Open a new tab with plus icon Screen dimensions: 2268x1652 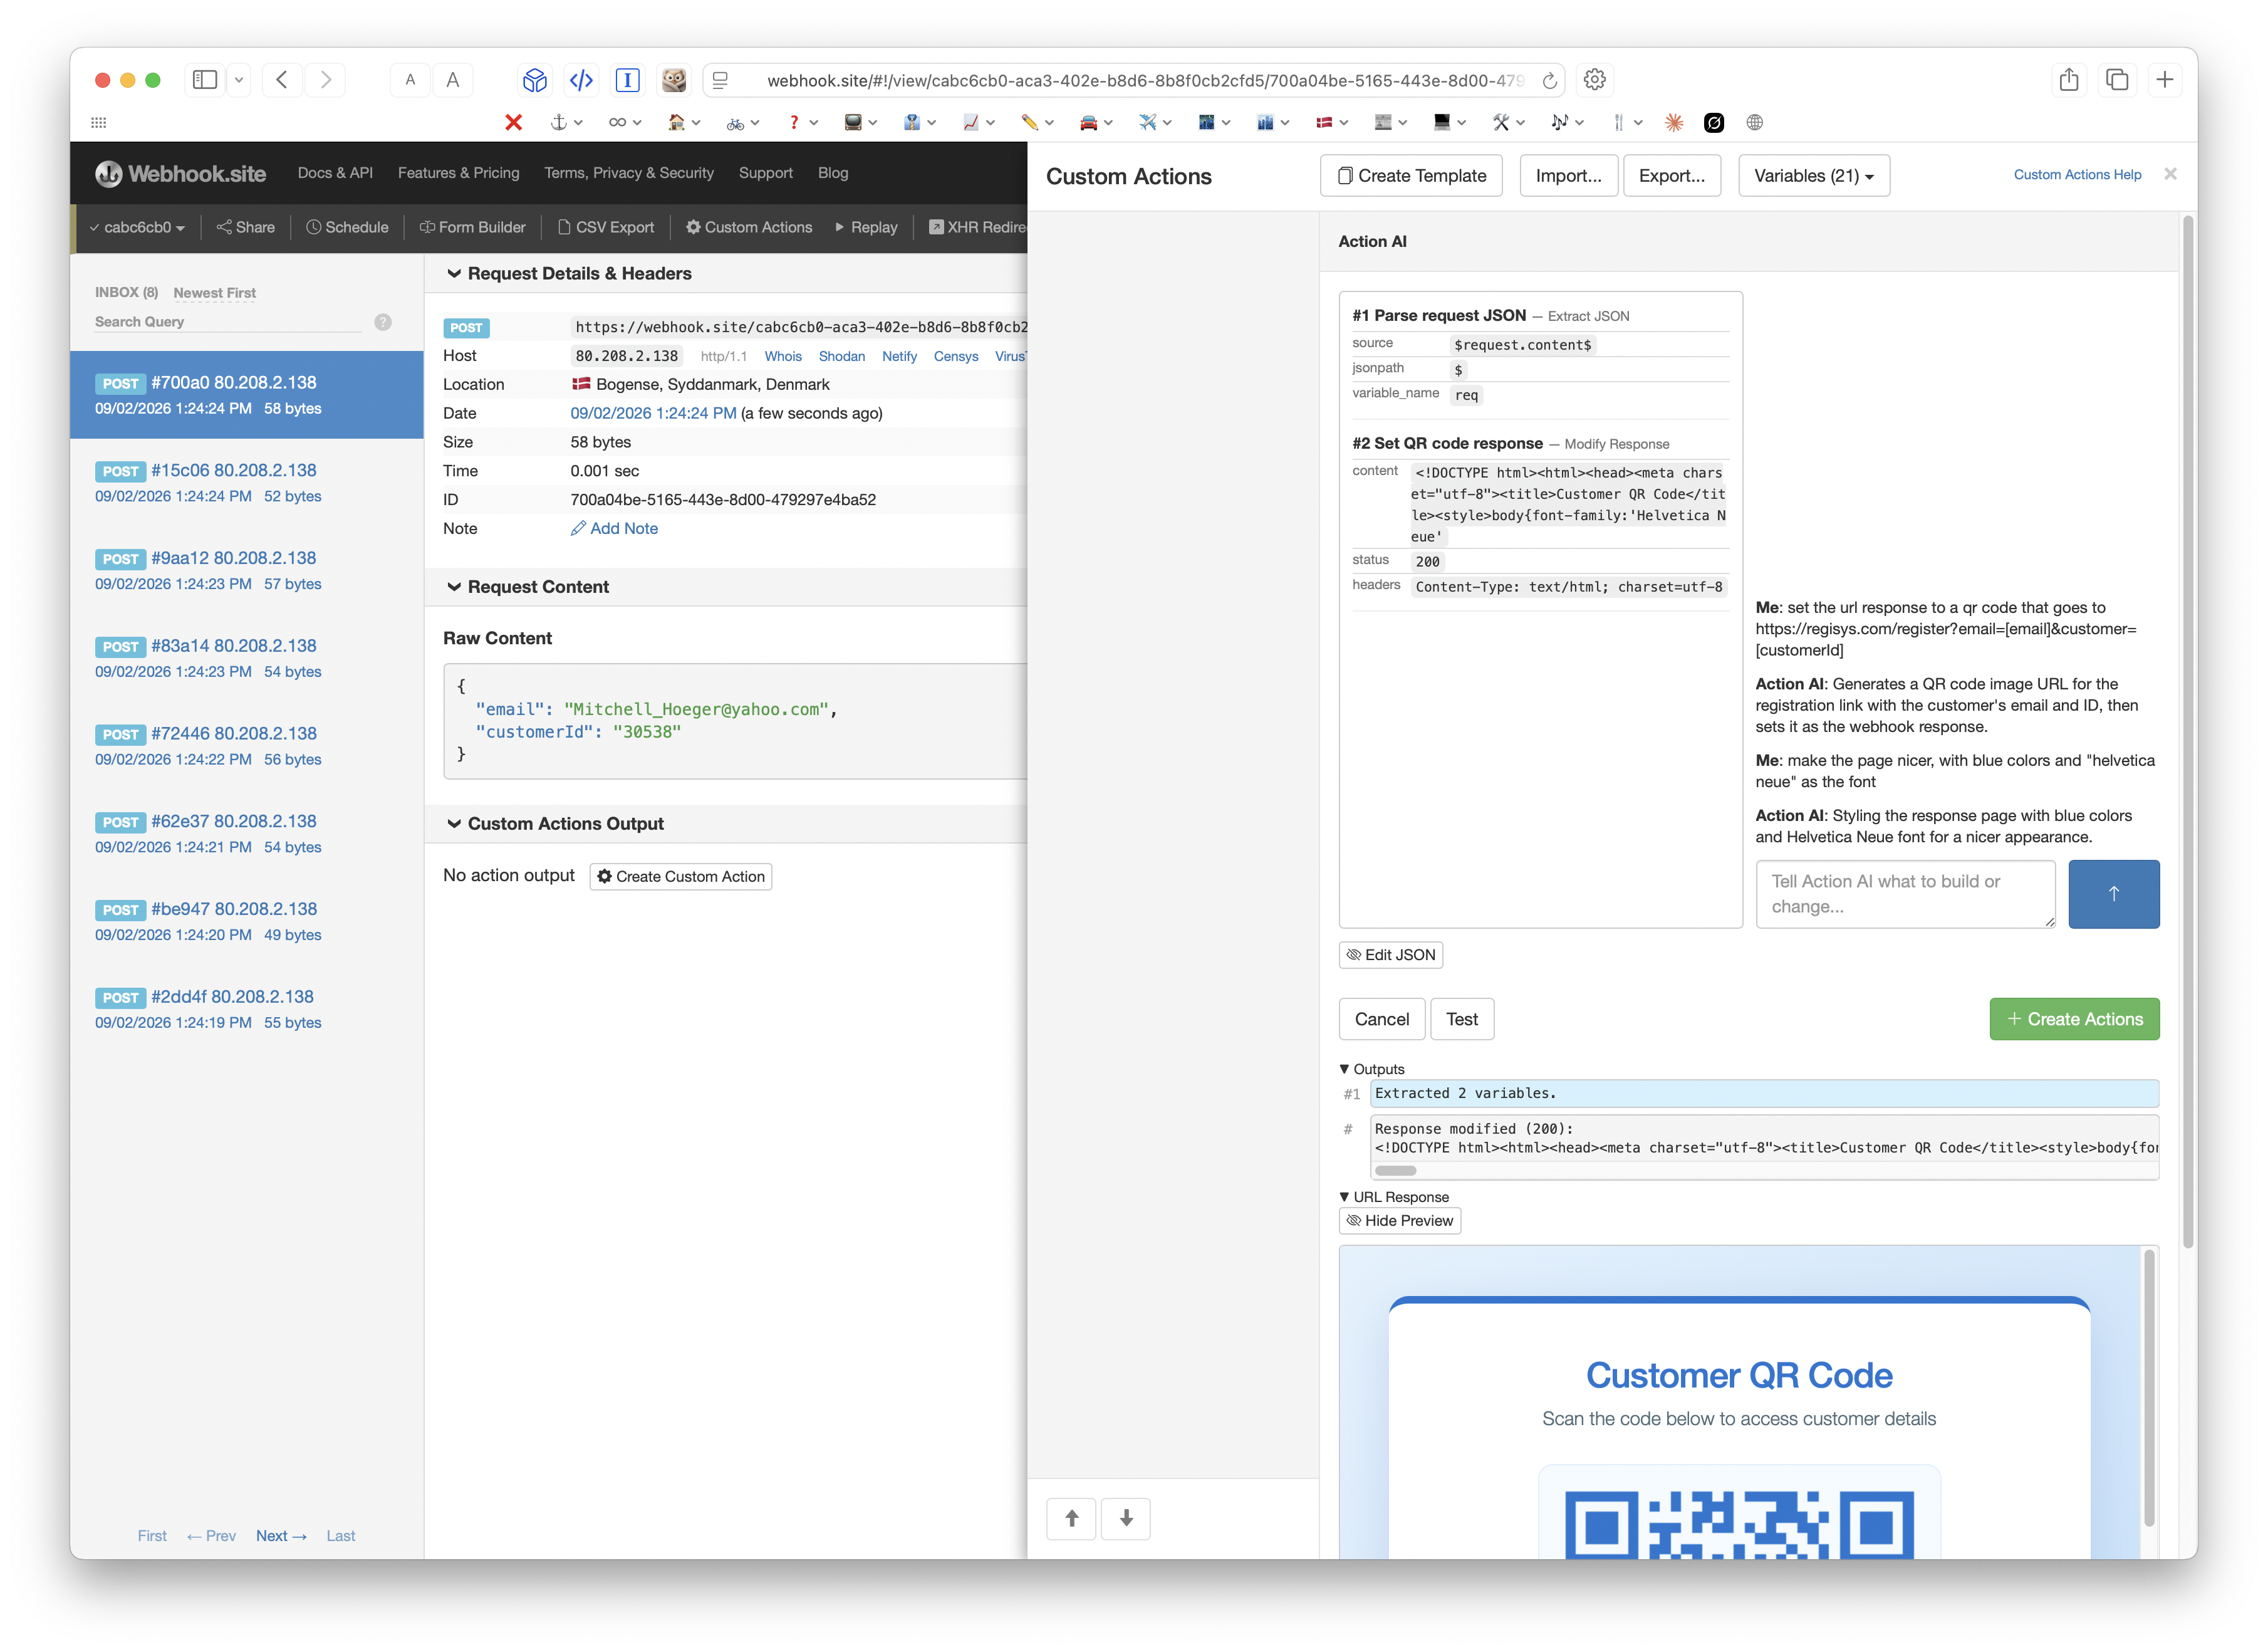click(x=2164, y=80)
